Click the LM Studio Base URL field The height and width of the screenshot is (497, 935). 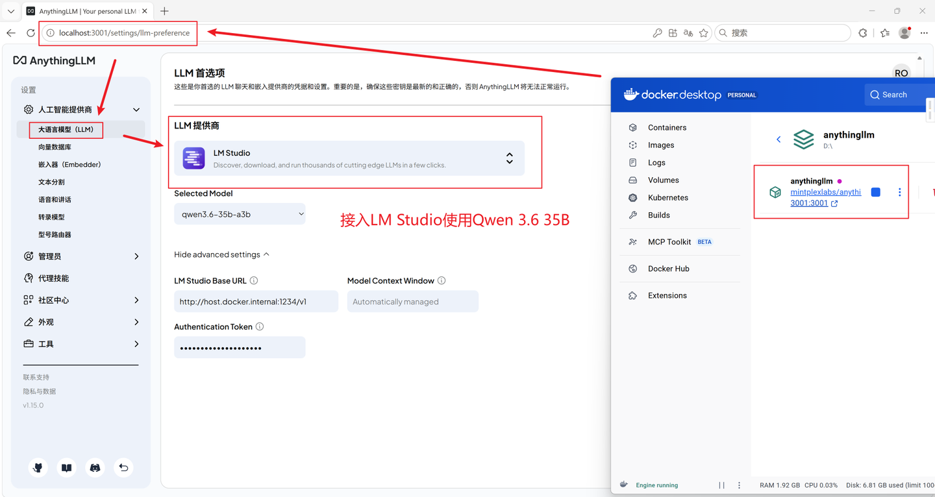[x=256, y=302]
